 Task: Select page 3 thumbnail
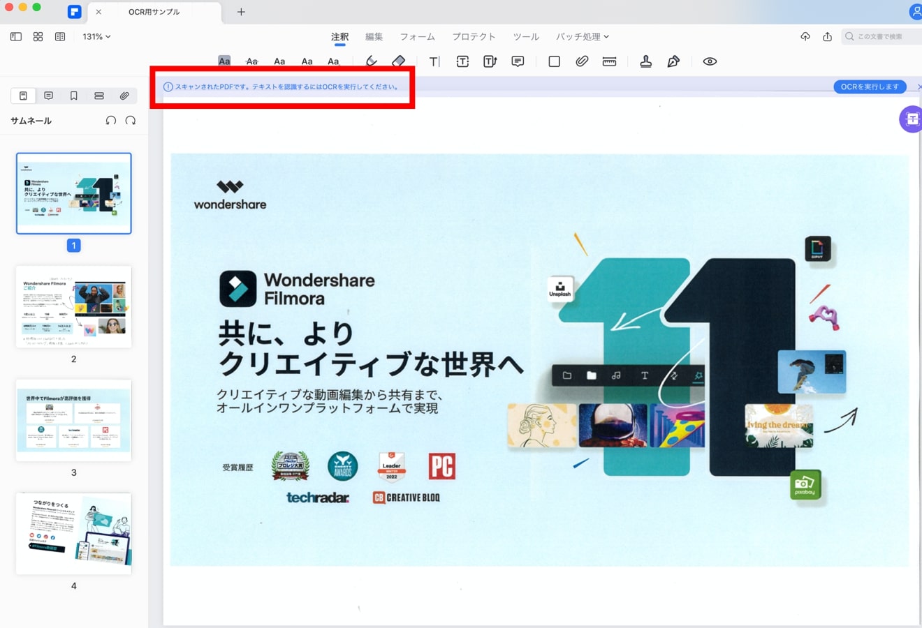click(73, 420)
